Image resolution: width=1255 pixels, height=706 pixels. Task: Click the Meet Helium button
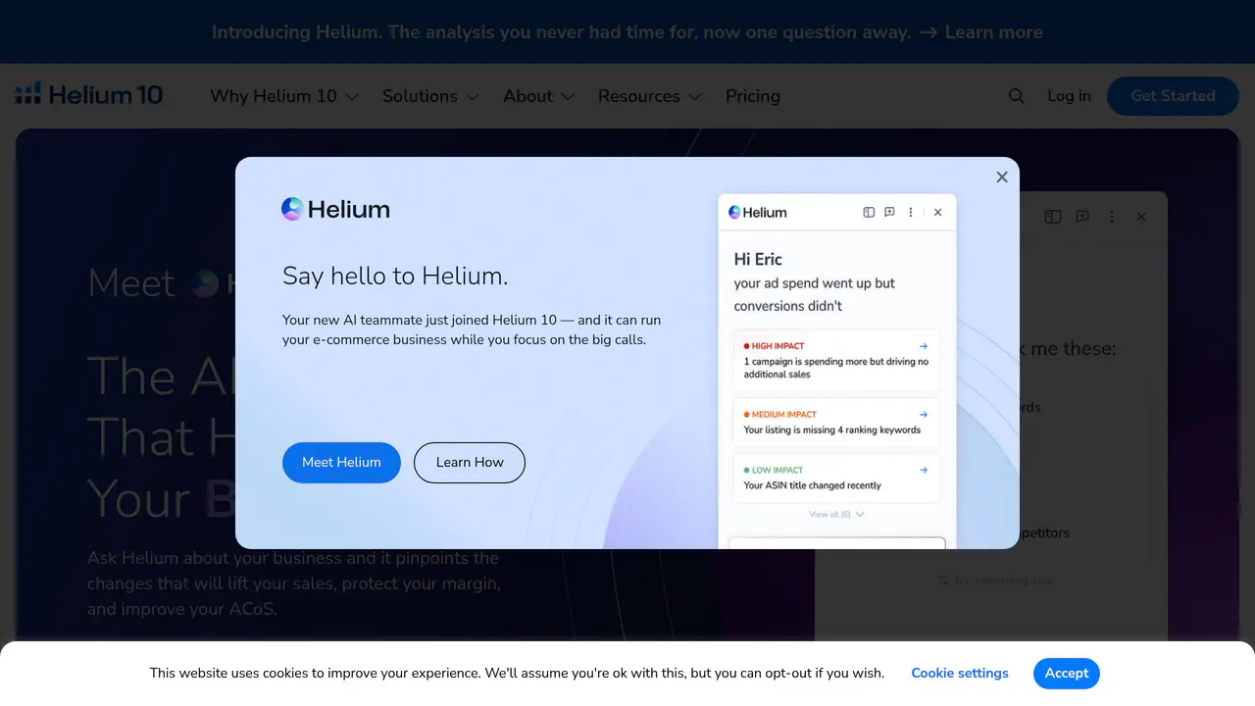(341, 463)
